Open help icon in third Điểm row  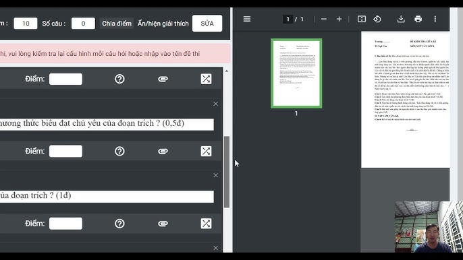click(119, 224)
